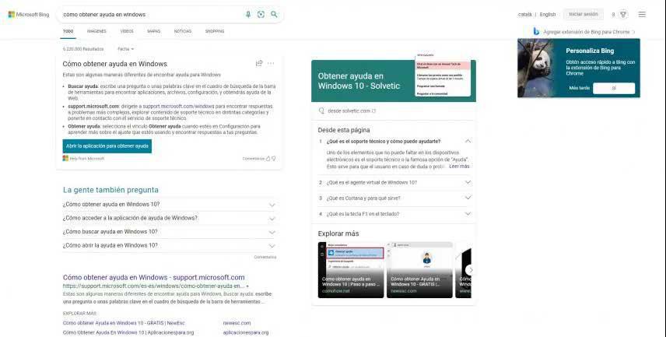
Task: Click the thumbs up feedback icon
Action: tap(268, 159)
